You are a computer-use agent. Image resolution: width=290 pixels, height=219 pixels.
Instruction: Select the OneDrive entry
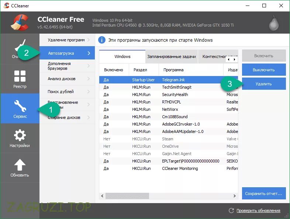click(x=169, y=146)
